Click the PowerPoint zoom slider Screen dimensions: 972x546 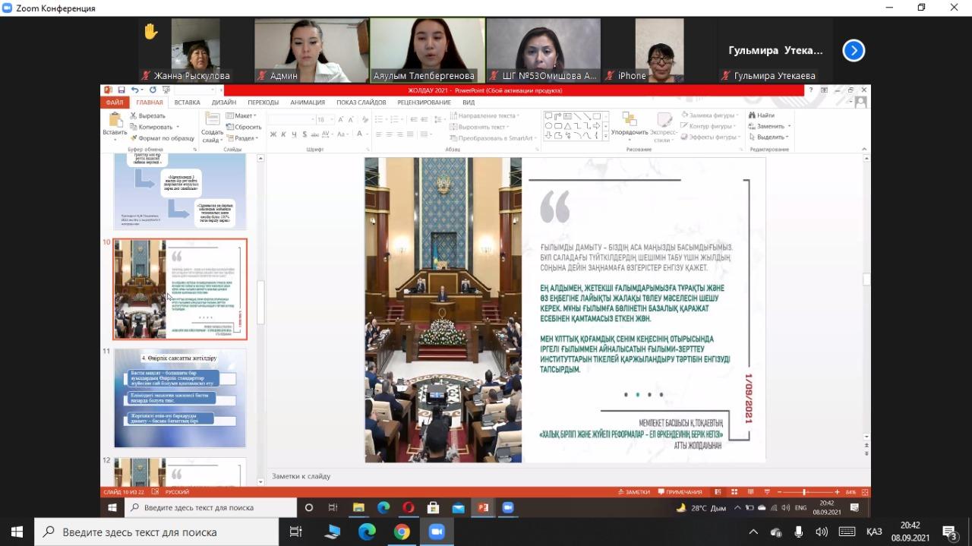(x=804, y=492)
